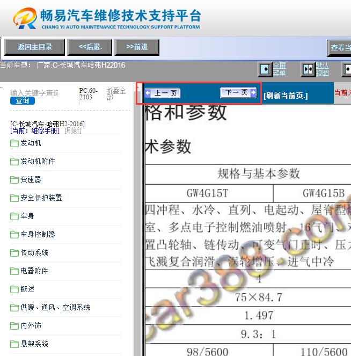Expand the 发动机附件 tree item
351x356 pixels.
[38, 162]
